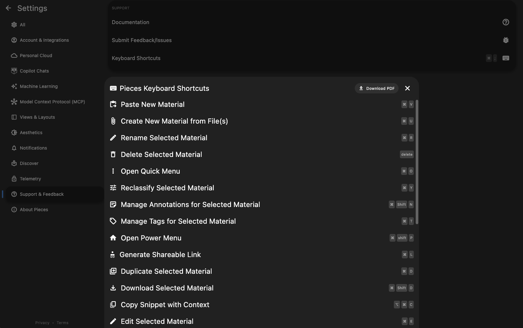Click the delete key badge
This screenshot has width=523, height=328.
(407, 154)
